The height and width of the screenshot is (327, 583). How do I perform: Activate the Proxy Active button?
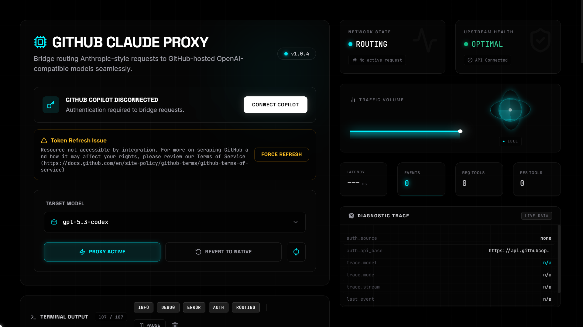[x=102, y=252]
